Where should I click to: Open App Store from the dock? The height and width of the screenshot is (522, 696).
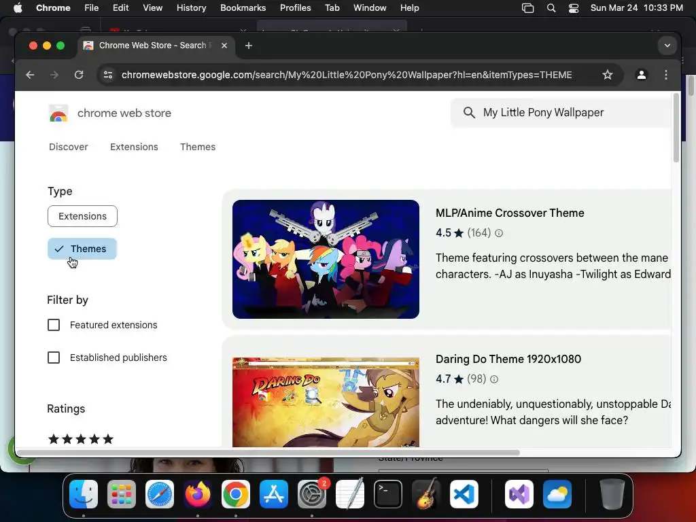tap(274, 494)
